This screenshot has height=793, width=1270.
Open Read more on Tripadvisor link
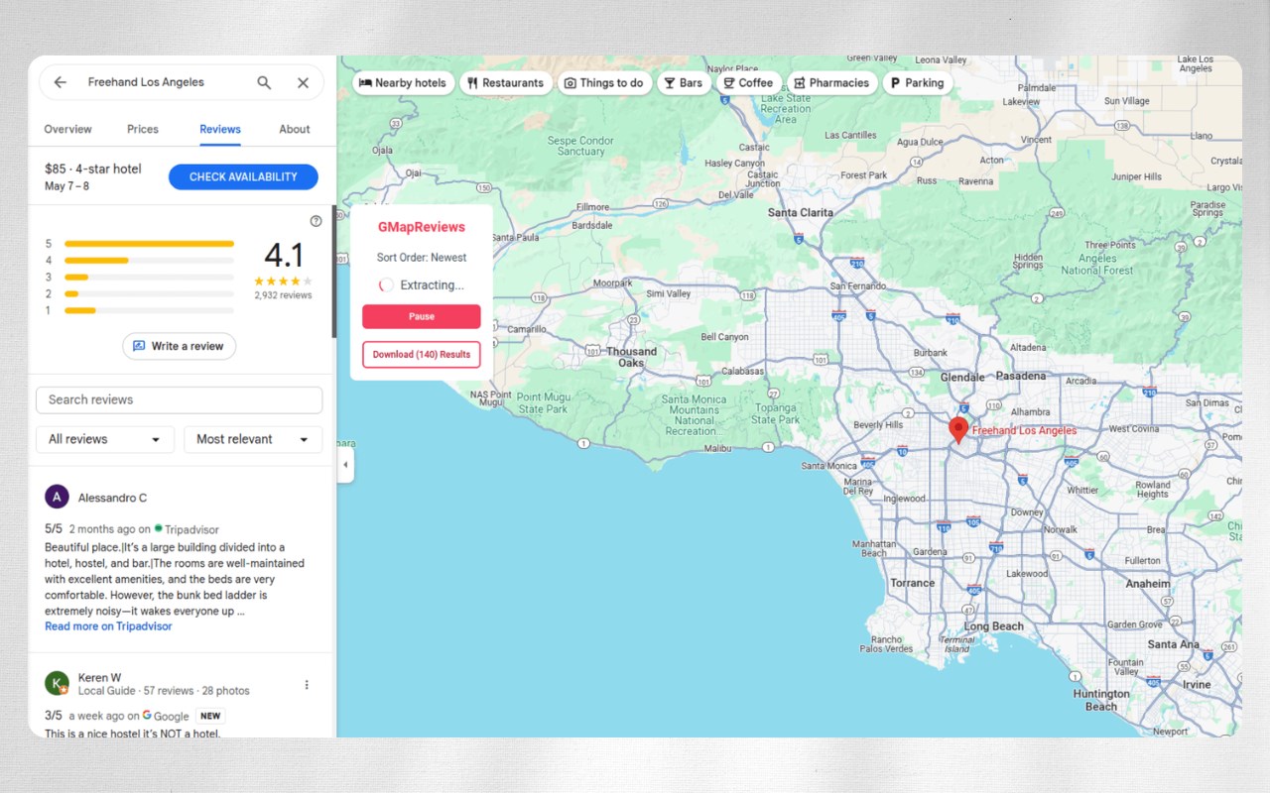[108, 626]
